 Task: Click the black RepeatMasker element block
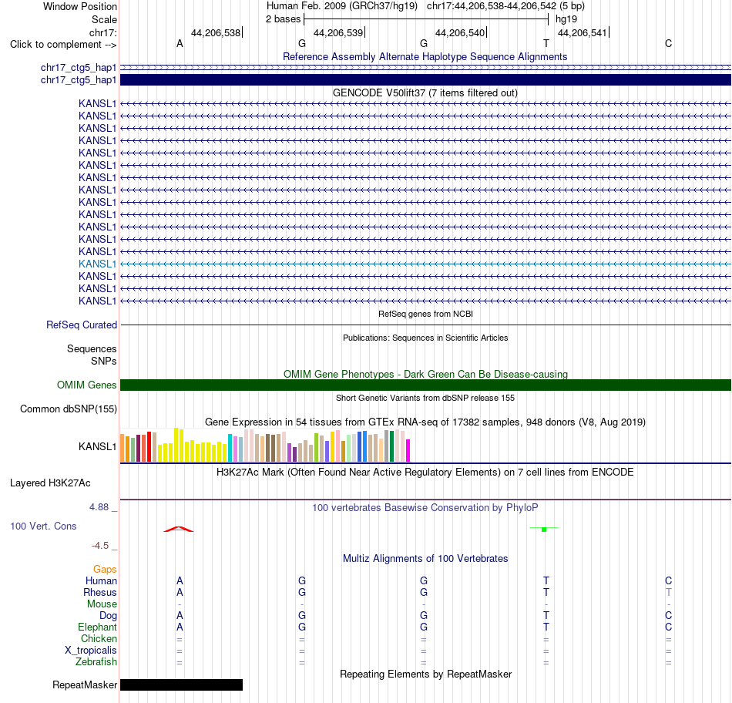click(182, 684)
